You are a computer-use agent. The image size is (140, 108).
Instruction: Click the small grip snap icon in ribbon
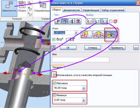[x=30, y=3]
